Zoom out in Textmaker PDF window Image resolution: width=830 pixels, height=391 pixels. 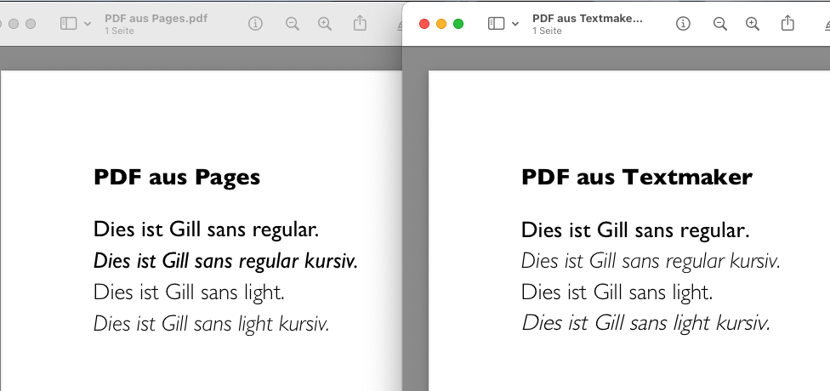[x=720, y=23]
